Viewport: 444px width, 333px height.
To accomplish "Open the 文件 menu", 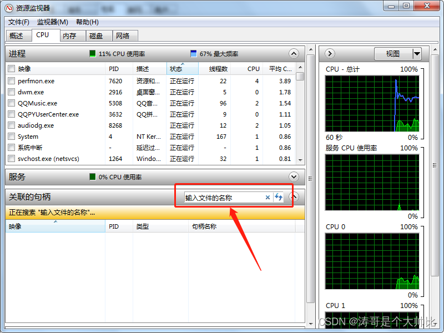I will pos(18,22).
